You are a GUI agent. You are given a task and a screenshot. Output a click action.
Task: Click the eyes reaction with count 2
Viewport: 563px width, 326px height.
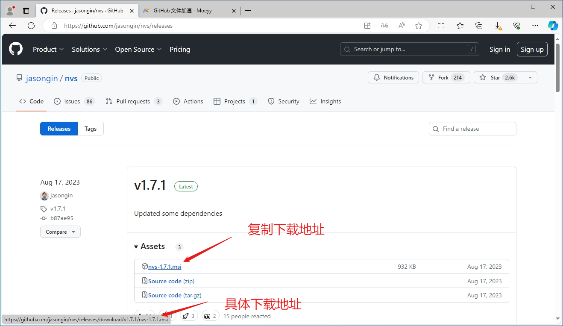click(211, 316)
